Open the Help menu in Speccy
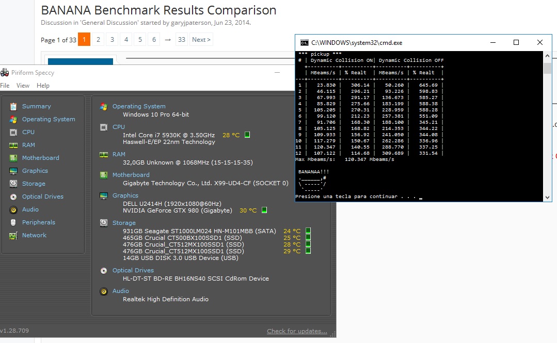This screenshot has height=343, width=557. click(43, 86)
